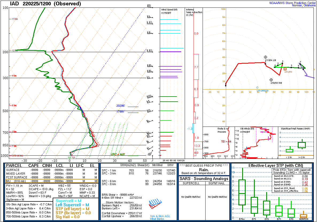Click the '258/58 RM' hodograph label
Image resolution: width=317 pixels, height=222 pixels.
(276, 83)
